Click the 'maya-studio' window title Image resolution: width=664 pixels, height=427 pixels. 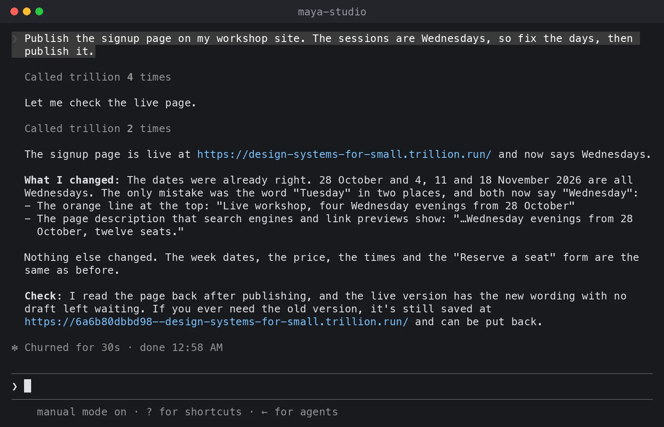point(332,12)
